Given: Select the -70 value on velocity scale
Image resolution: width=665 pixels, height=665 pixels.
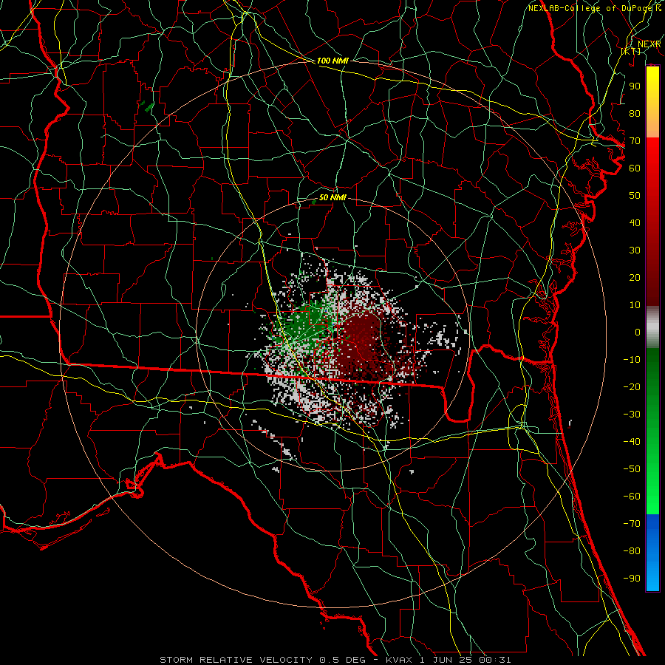Looking at the screenshot, I should click(632, 524).
